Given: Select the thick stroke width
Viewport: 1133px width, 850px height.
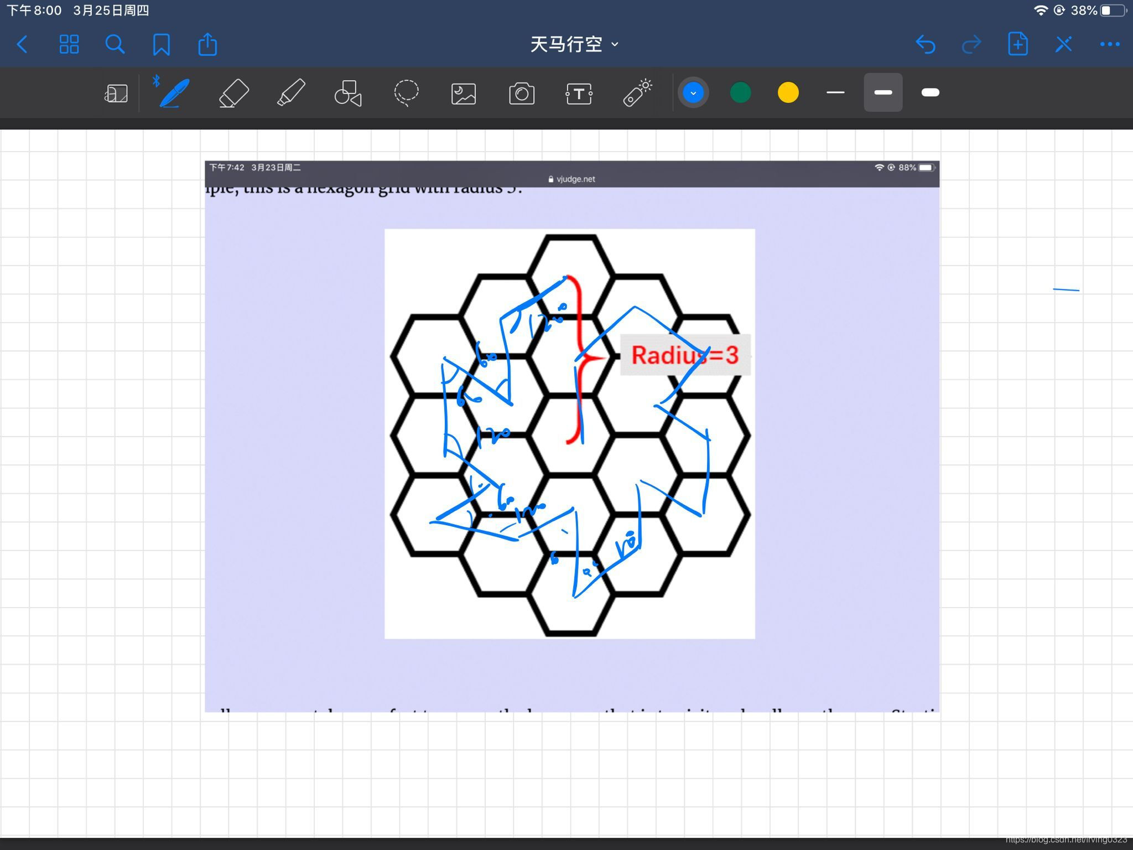Looking at the screenshot, I should tap(931, 92).
